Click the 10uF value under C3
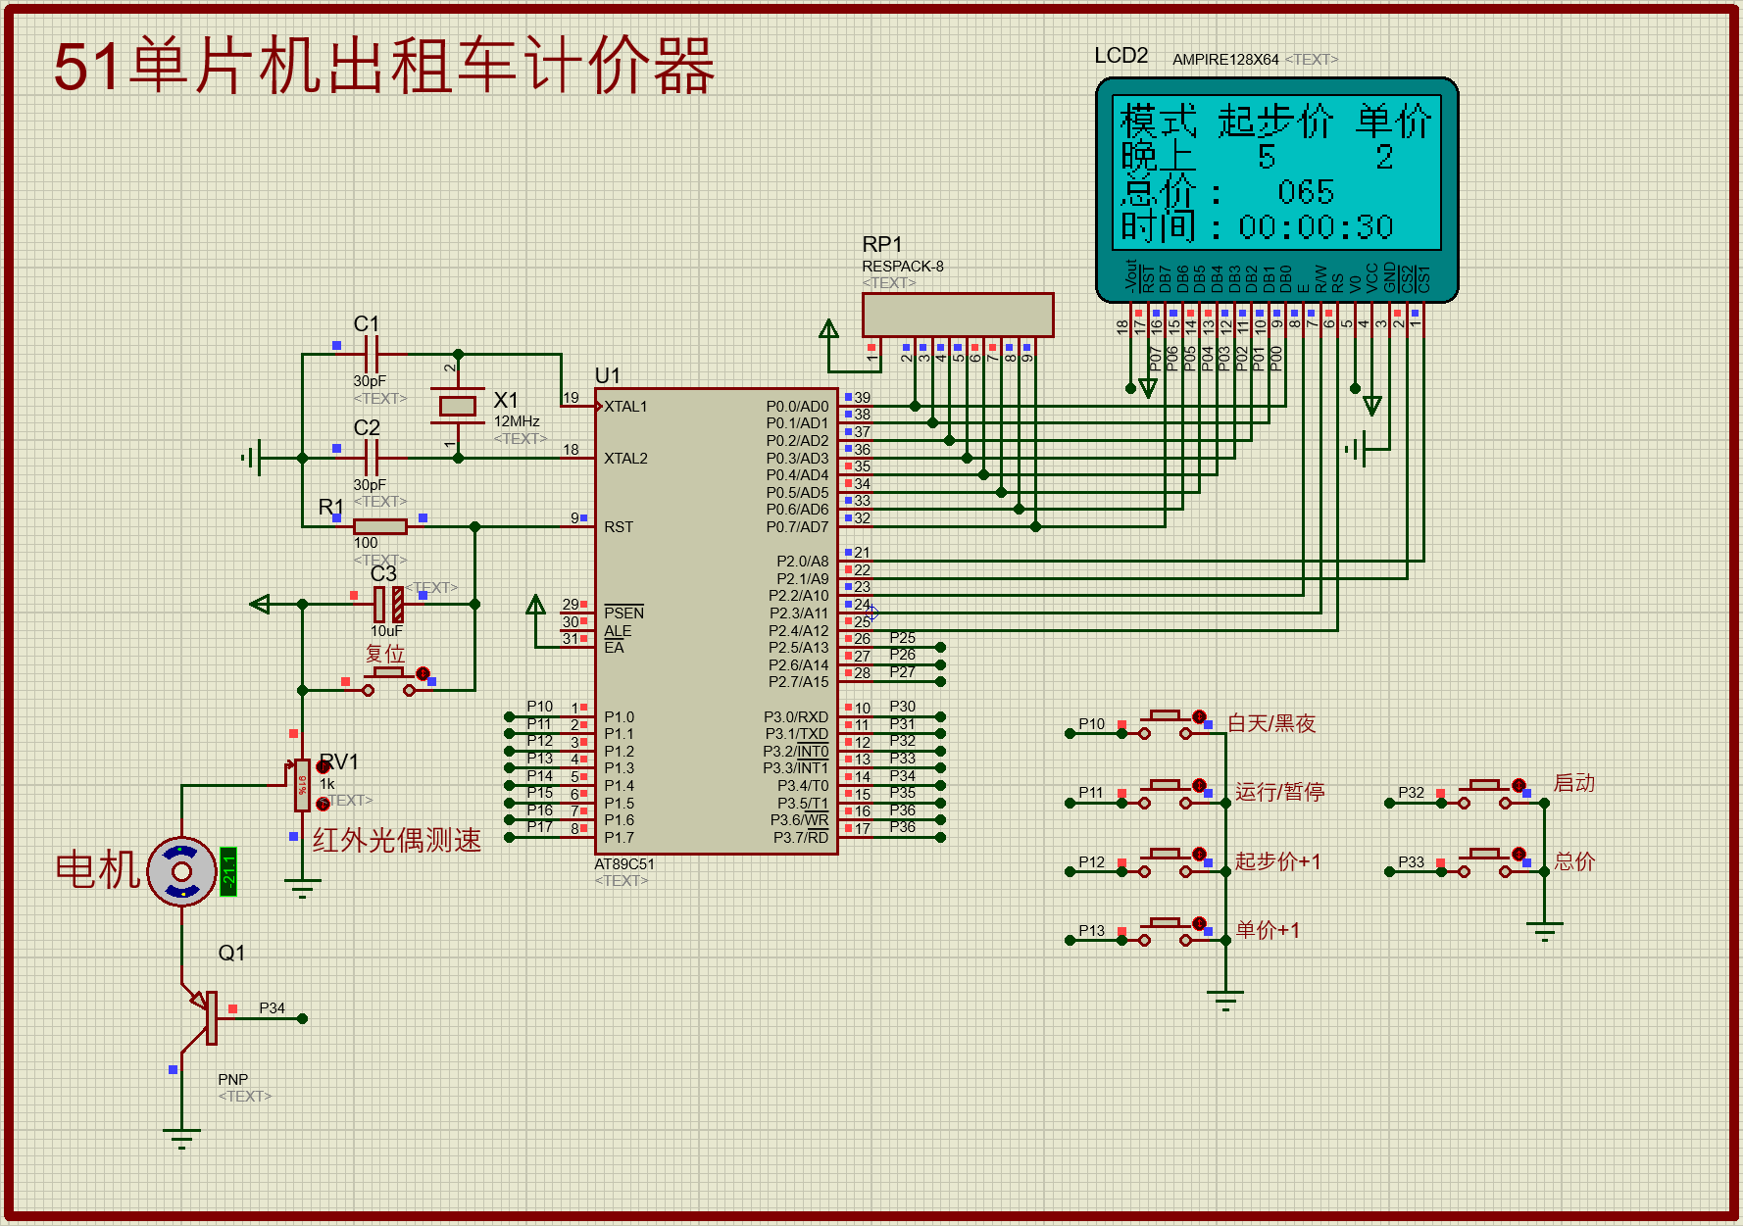The width and height of the screenshot is (1743, 1226). coord(386,631)
